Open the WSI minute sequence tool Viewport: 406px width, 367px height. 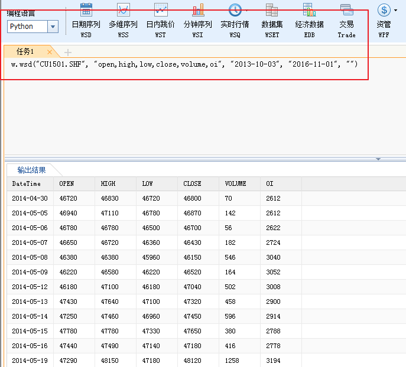coord(198,21)
